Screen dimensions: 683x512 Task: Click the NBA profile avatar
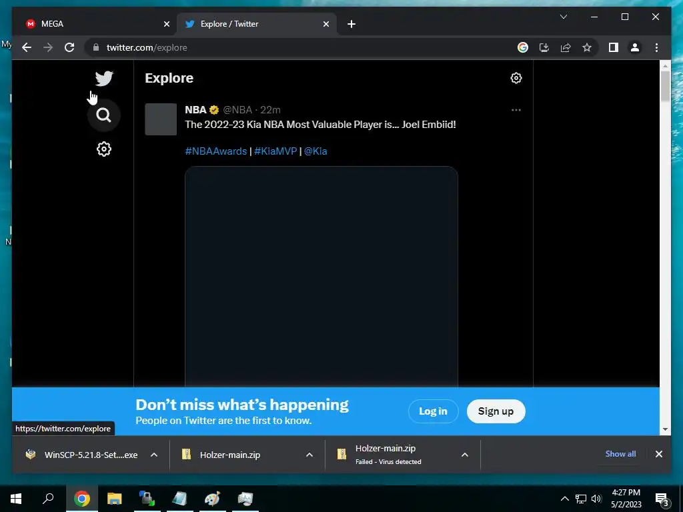click(x=161, y=119)
